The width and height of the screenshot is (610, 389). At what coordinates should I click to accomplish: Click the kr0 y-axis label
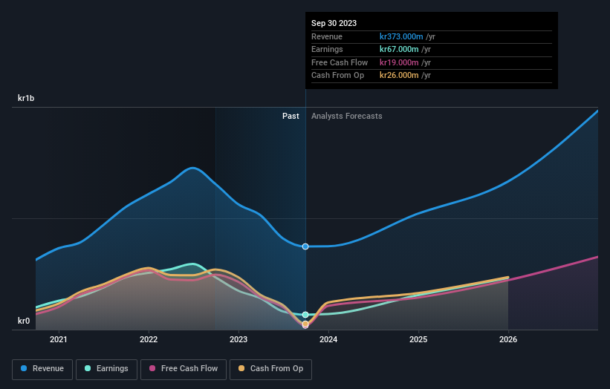[24, 321]
